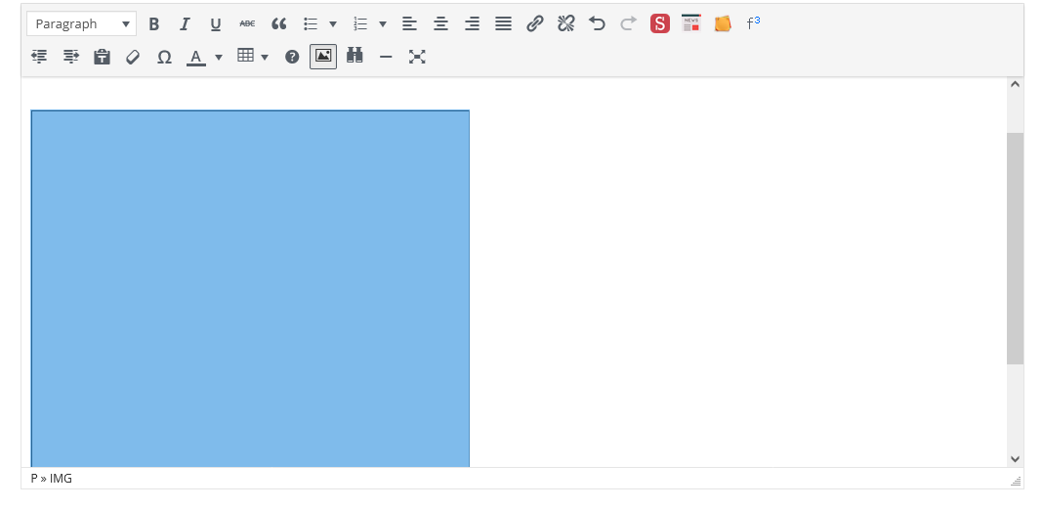This screenshot has width=1043, height=508.
Task: Open the special character omega tool
Action: (164, 57)
